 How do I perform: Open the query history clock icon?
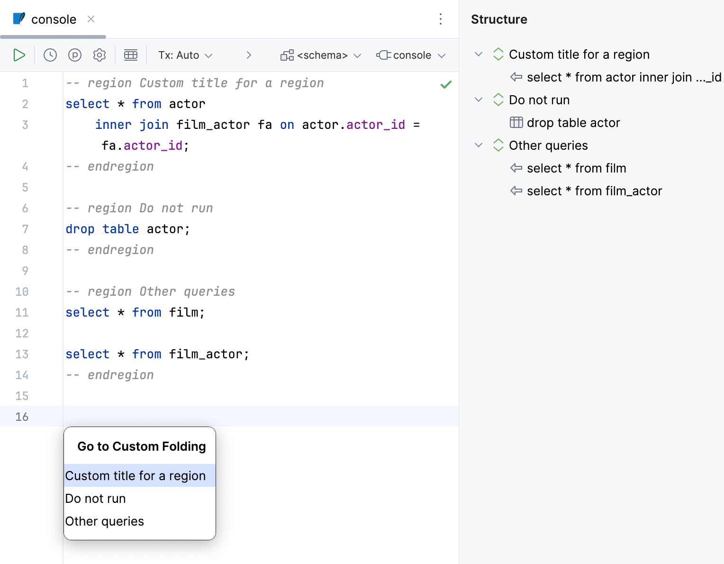(x=50, y=55)
